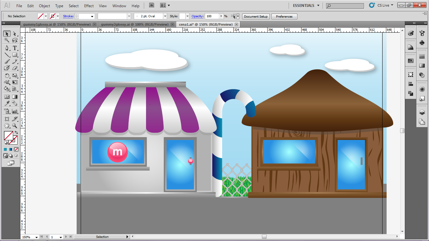The image size is (429, 241).
Task: Open Preferences from the control bar
Action: [x=284, y=16]
